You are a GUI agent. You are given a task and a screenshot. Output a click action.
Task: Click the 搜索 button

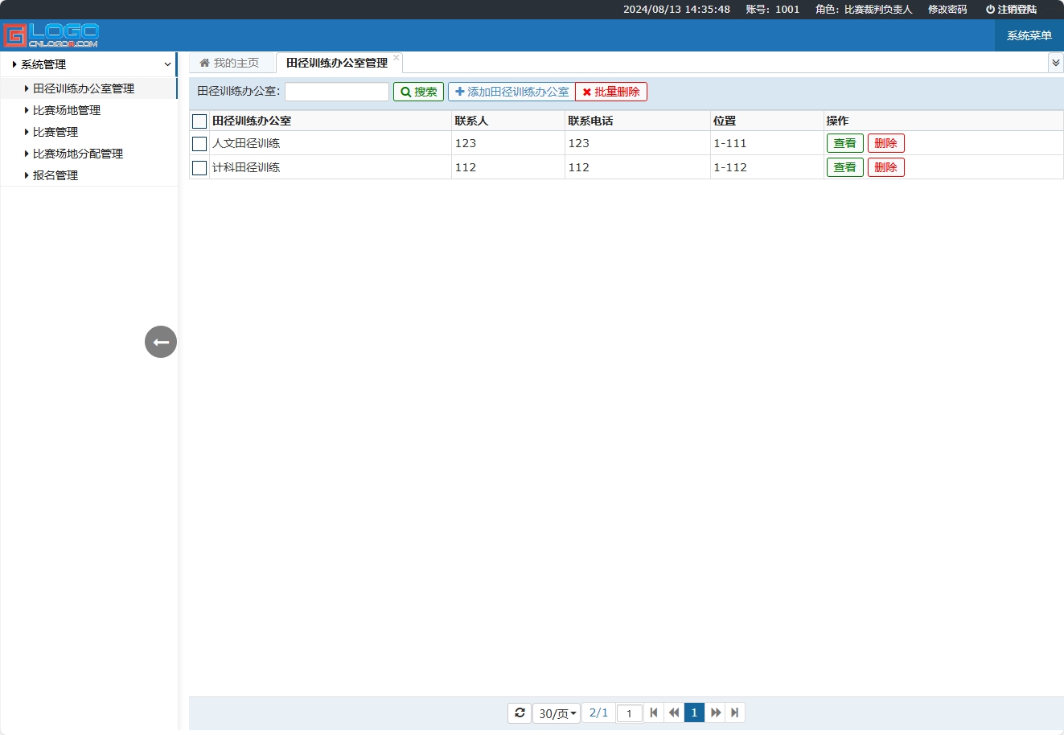click(x=419, y=92)
